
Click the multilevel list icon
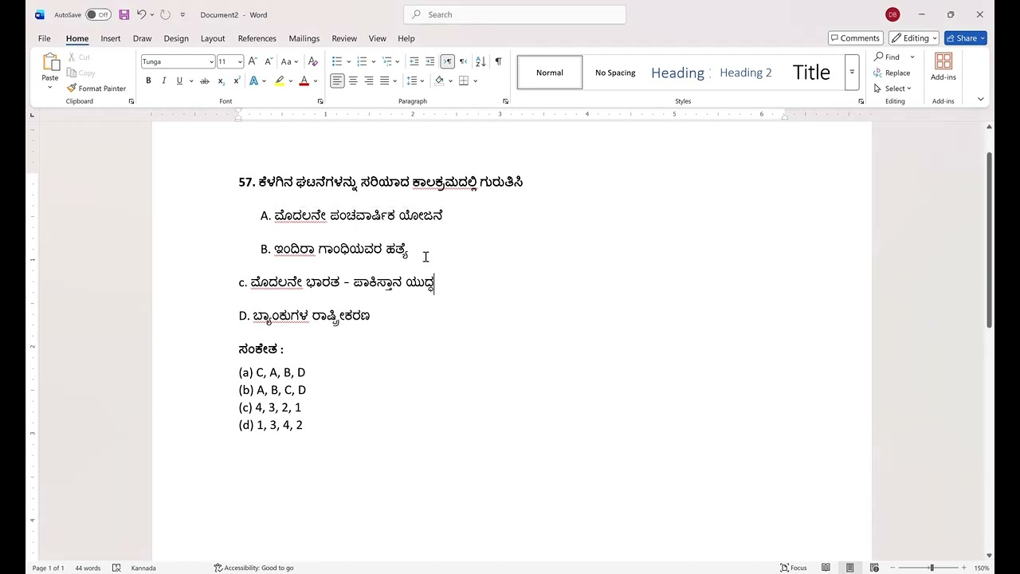click(386, 61)
